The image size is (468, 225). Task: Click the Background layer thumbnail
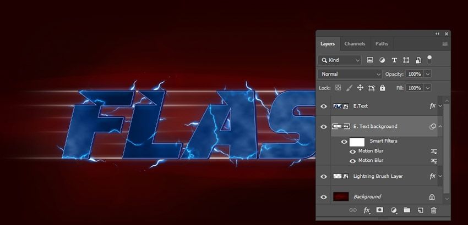(341, 196)
